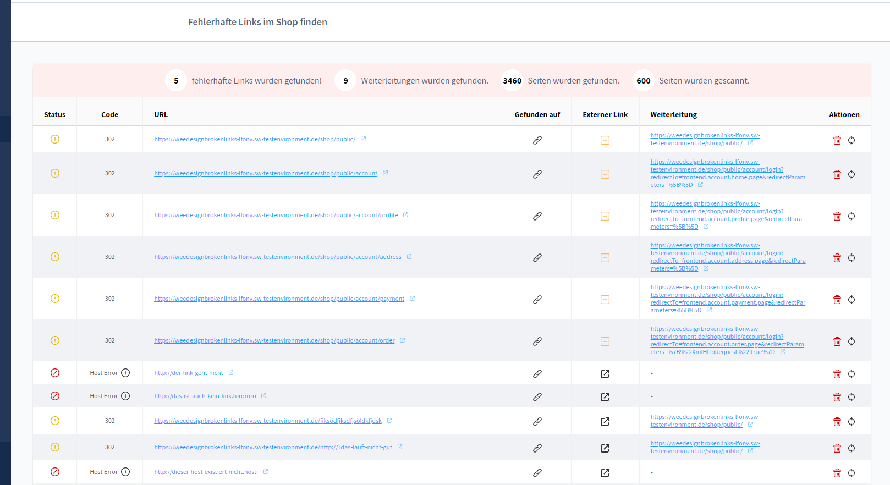Show Host Error info for das-ist-auch-kein-link.tororoo
This screenshot has width=890, height=485.
click(125, 396)
